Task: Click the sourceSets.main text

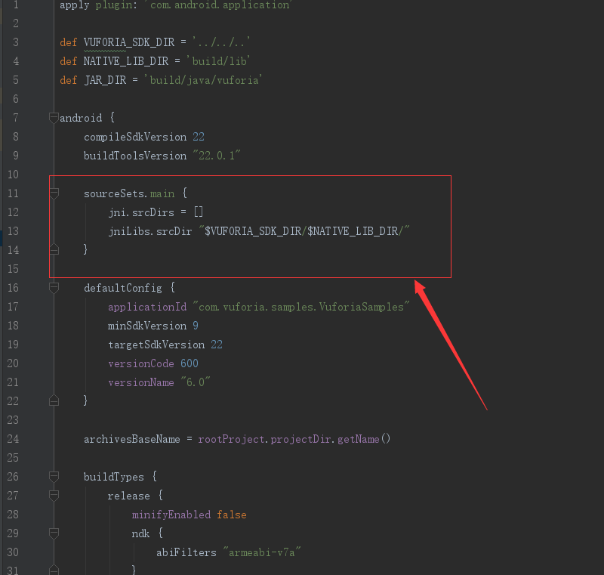Action: (129, 193)
